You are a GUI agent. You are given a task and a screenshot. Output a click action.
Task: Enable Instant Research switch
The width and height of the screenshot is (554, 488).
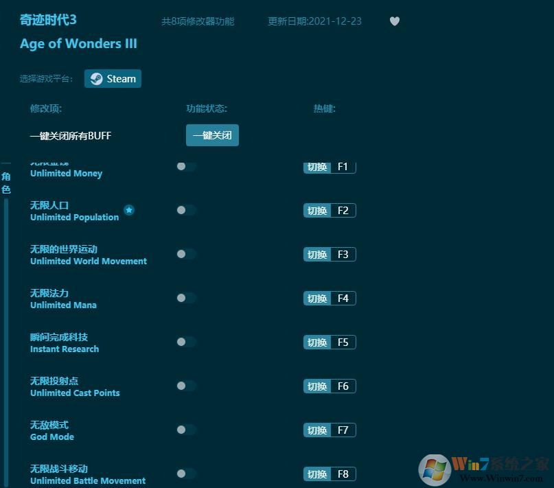pos(186,342)
